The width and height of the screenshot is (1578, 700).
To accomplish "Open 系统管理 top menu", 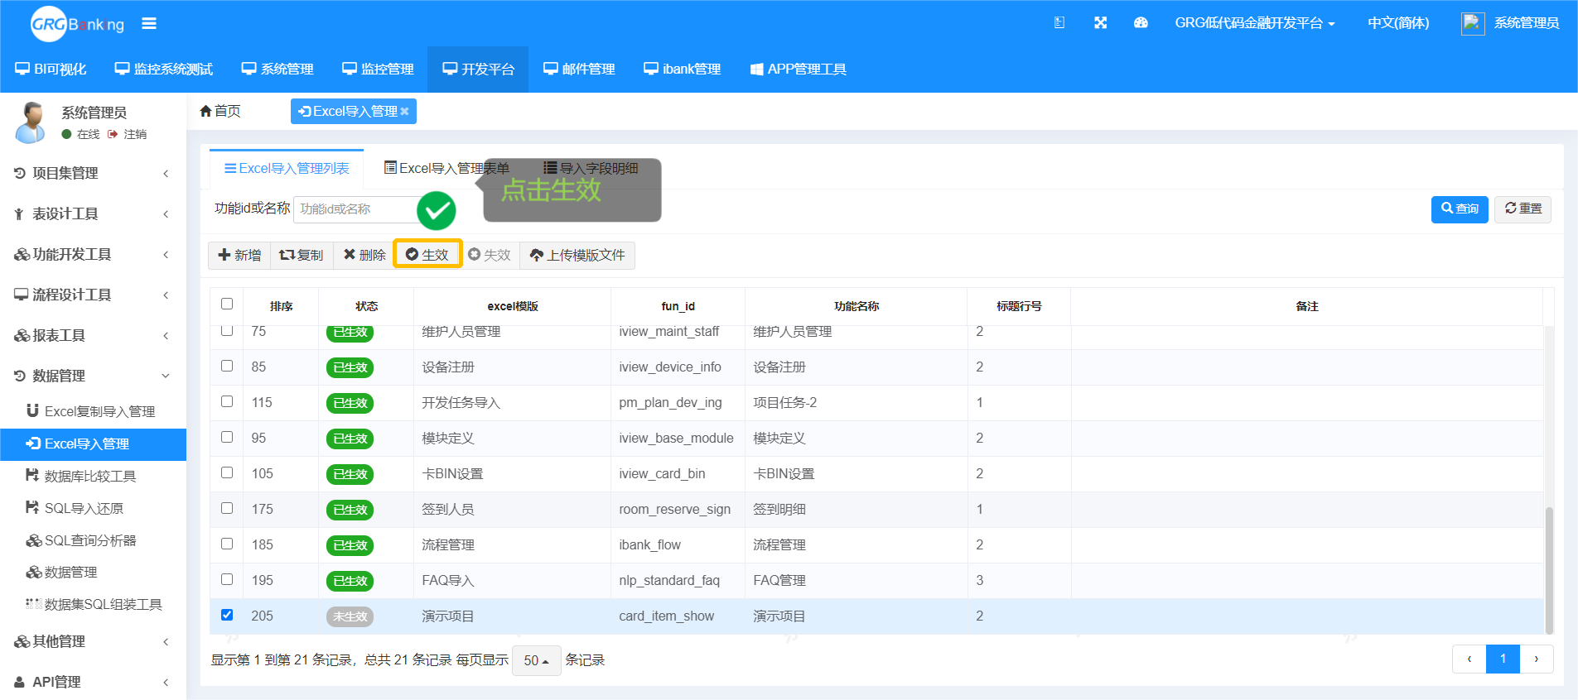I will click(277, 70).
